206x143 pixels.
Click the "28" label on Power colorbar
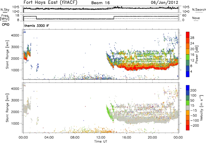pyautogui.click(x=192, y=38)
